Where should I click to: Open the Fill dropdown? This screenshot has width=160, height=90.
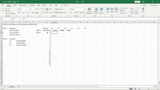tap(123, 10)
